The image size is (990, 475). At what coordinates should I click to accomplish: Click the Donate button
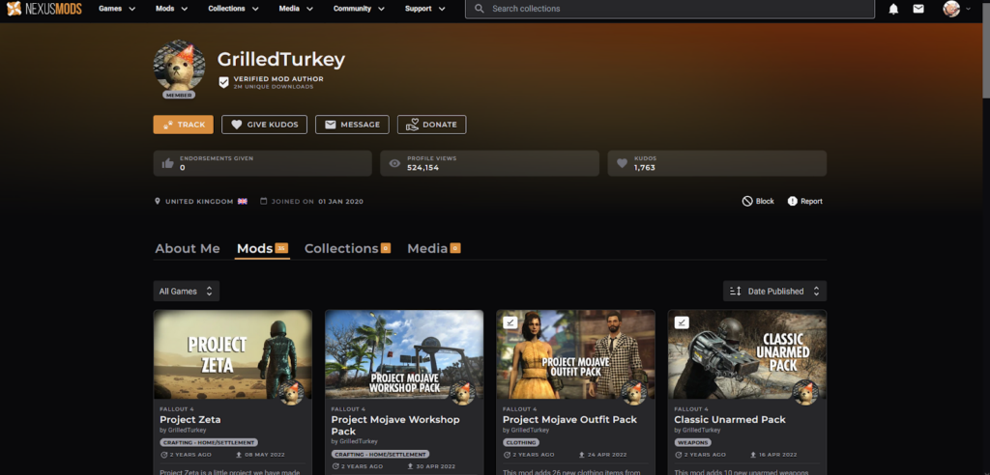[431, 125]
